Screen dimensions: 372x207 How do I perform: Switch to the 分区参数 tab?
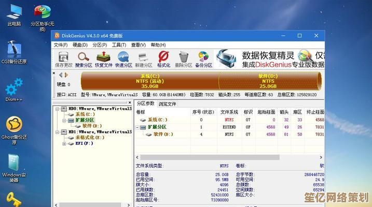145,103
